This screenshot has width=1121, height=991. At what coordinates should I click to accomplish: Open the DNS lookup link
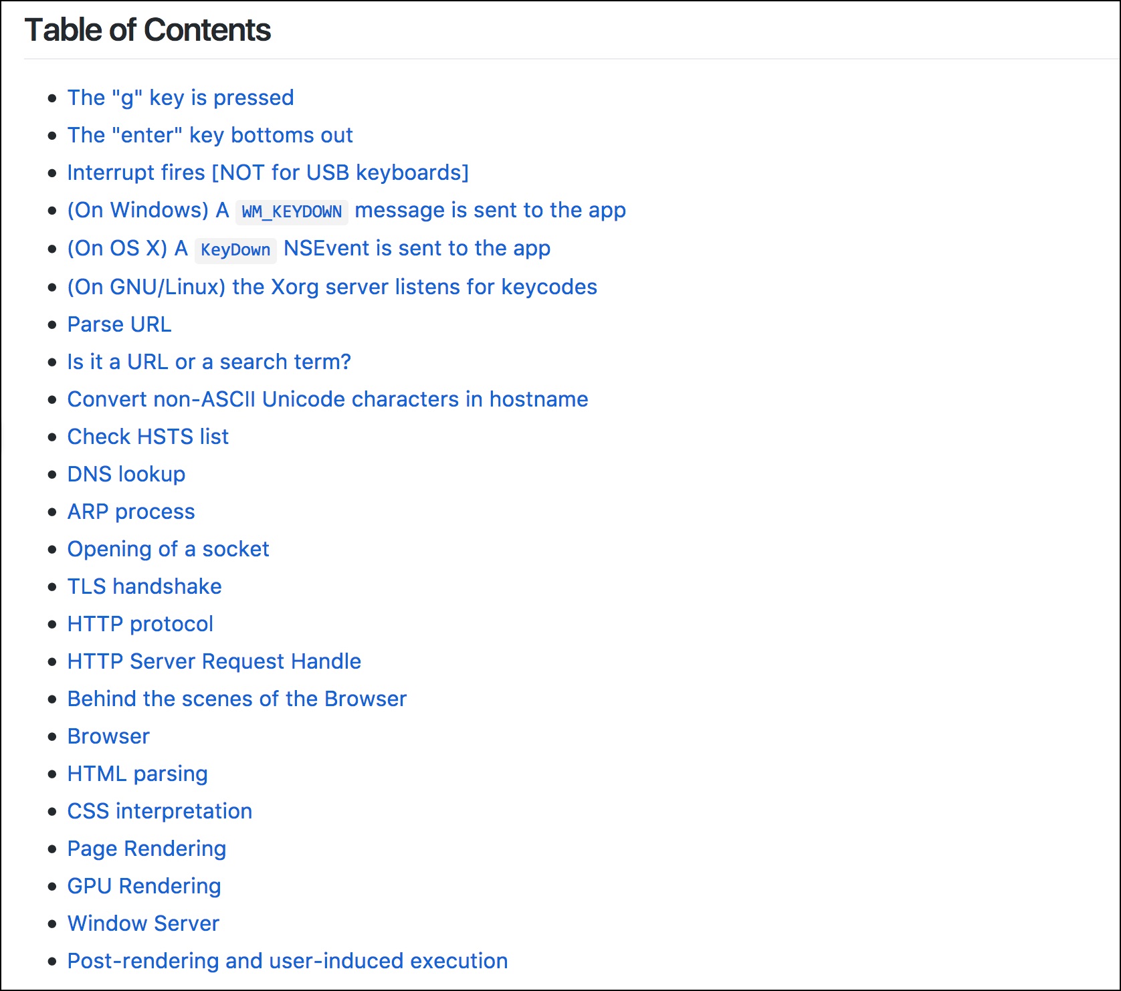click(x=126, y=474)
